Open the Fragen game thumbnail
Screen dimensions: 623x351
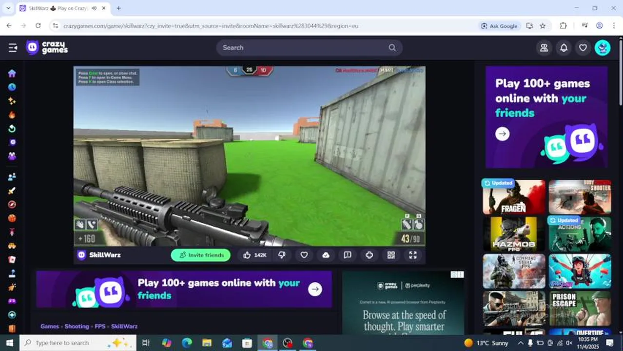click(514, 197)
